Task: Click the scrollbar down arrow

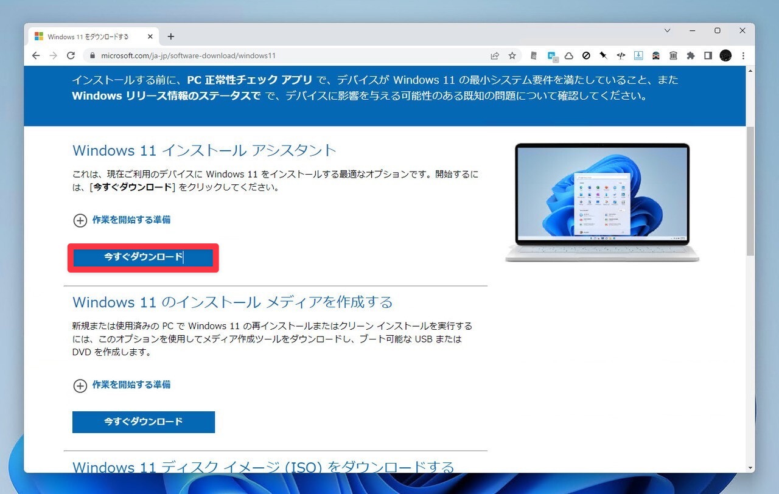Action: 750,468
